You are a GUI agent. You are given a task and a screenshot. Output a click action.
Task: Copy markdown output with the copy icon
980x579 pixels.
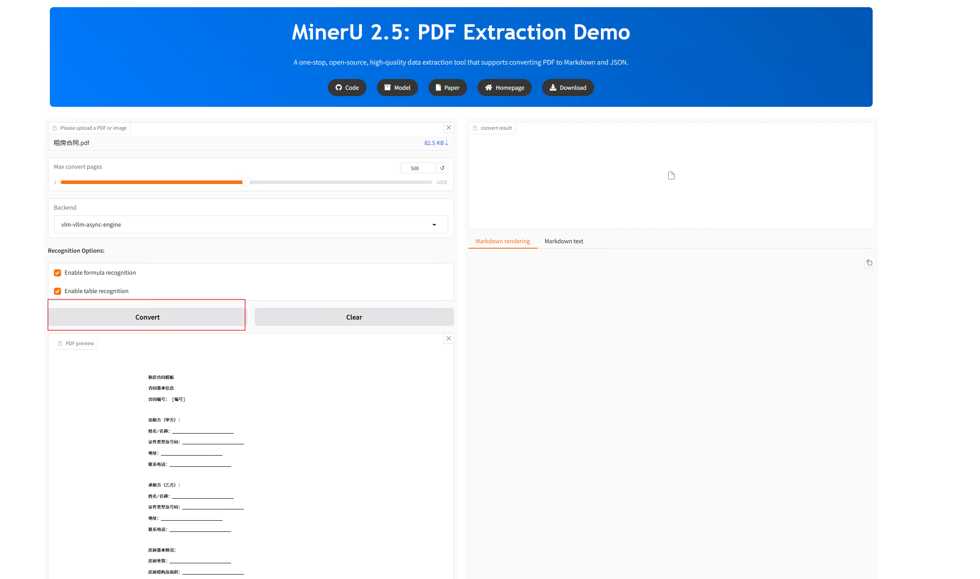(869, 263)
